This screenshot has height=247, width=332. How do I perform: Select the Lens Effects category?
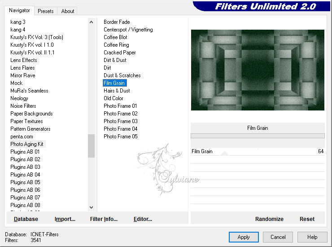click(24, 60)
